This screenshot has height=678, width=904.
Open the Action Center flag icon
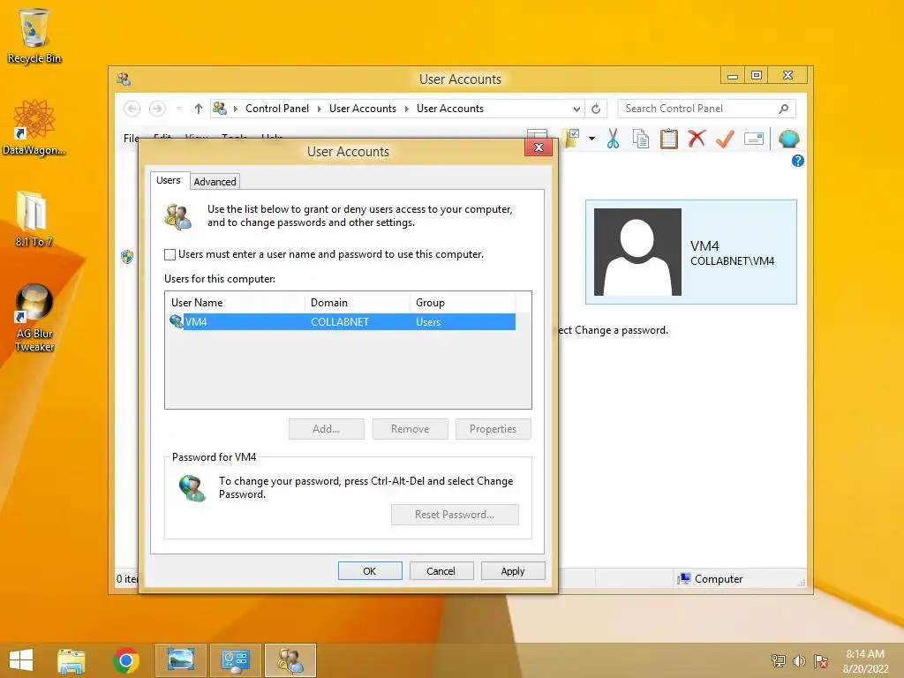tap(821, 661)
